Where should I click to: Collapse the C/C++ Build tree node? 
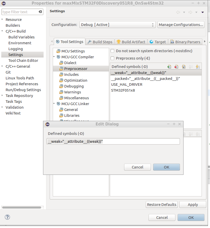click(3, 31)
